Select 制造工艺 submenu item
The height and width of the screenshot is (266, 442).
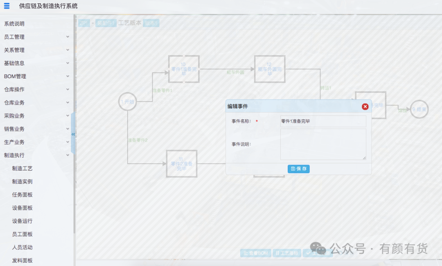[22, 169]
